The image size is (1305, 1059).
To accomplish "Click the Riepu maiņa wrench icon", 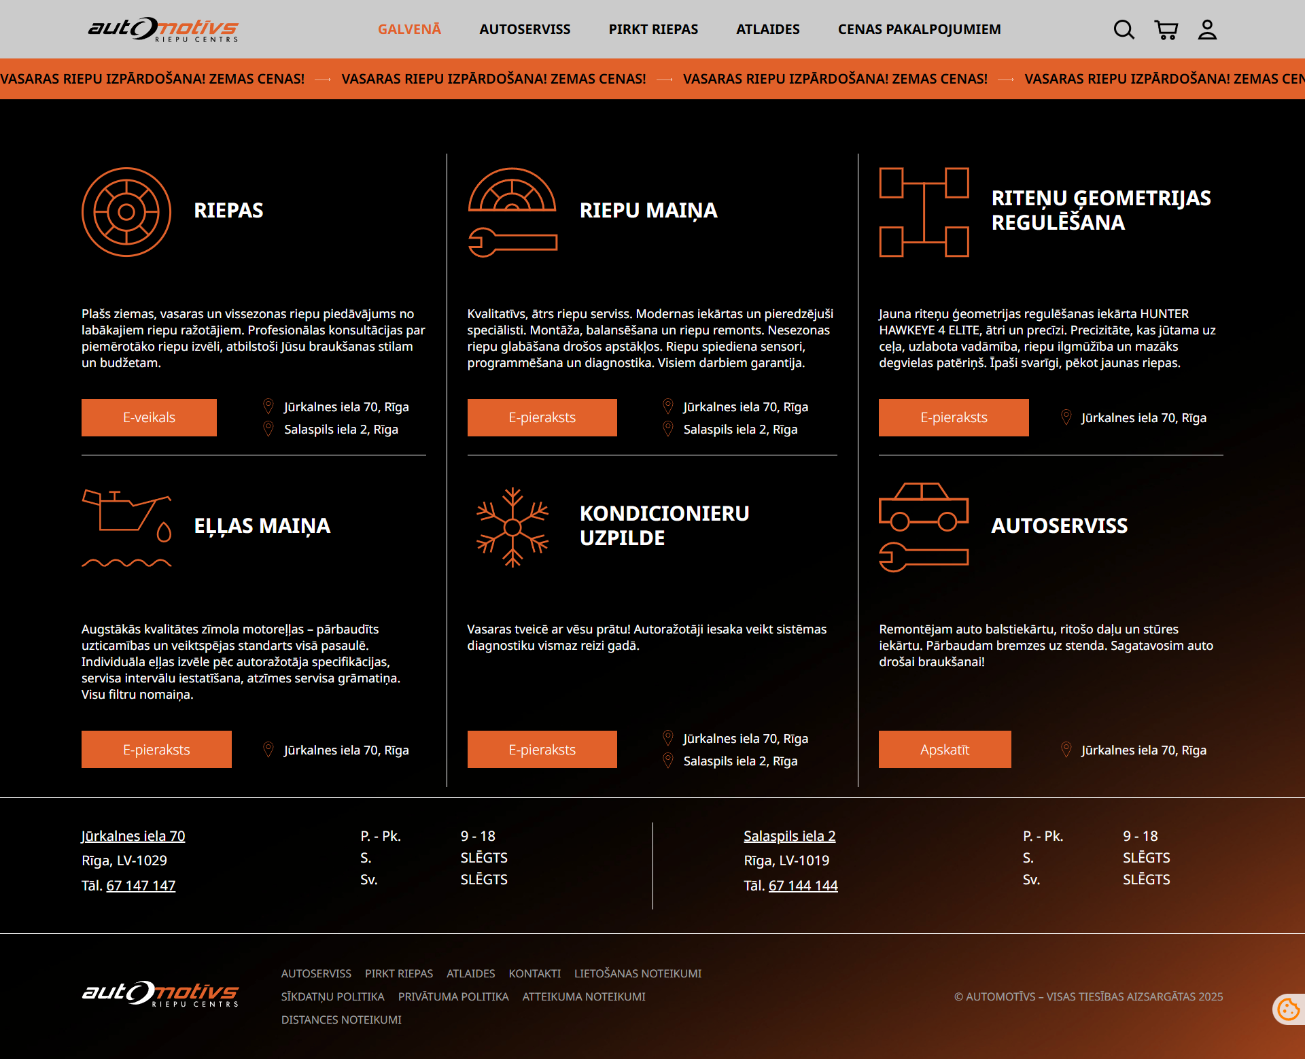I will coord(512,212).
